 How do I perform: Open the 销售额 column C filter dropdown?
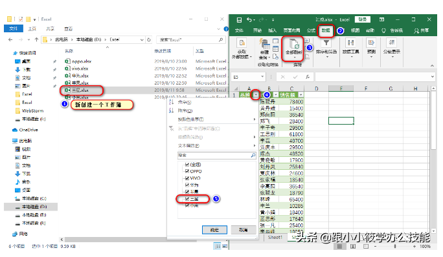coord(301,95)
